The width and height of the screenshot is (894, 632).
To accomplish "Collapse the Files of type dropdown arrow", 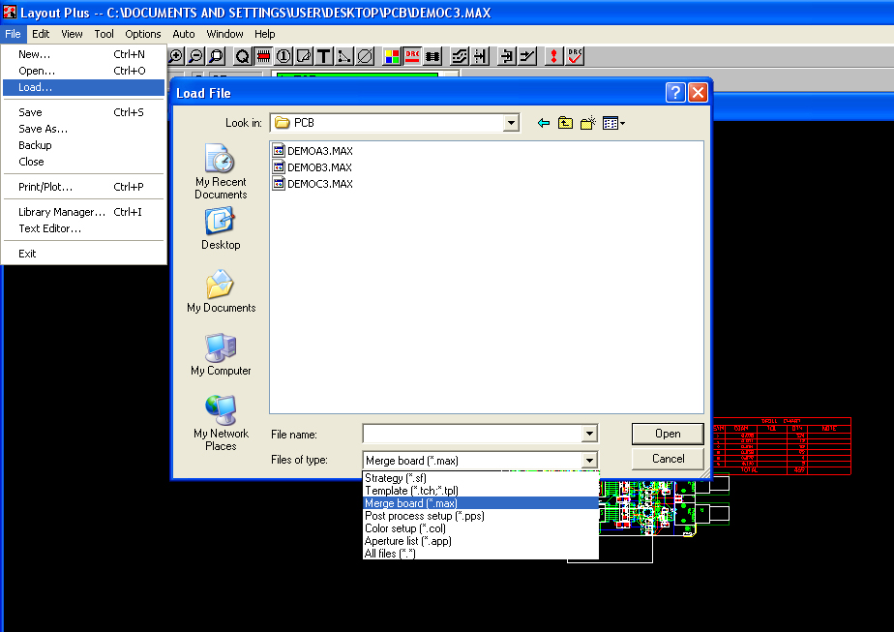I will [x=589, y=460].
